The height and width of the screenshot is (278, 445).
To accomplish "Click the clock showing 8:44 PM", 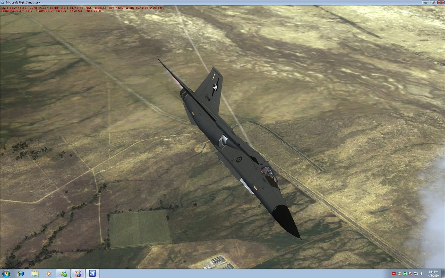I will coord(433,273).
